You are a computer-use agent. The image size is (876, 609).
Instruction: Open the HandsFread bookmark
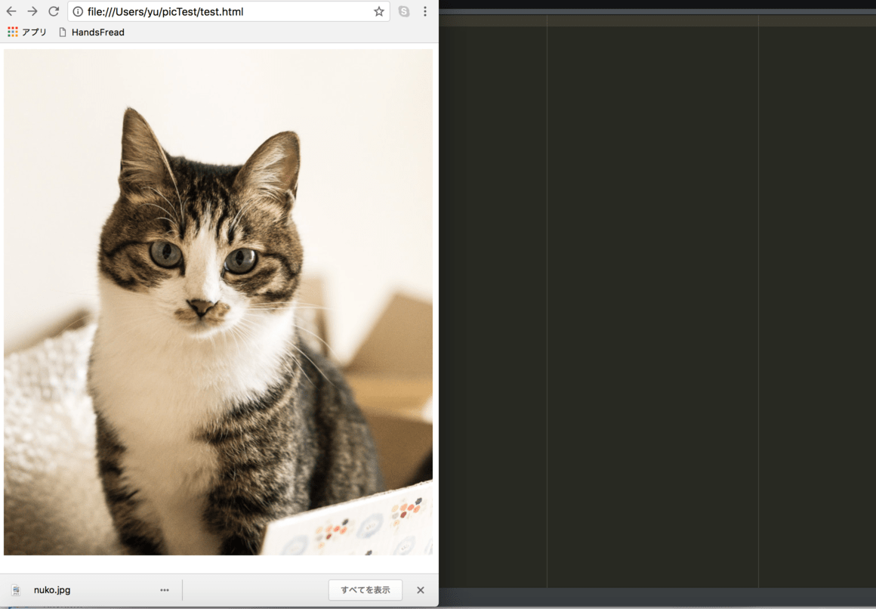pyautogui.click(x=91, y=32)
